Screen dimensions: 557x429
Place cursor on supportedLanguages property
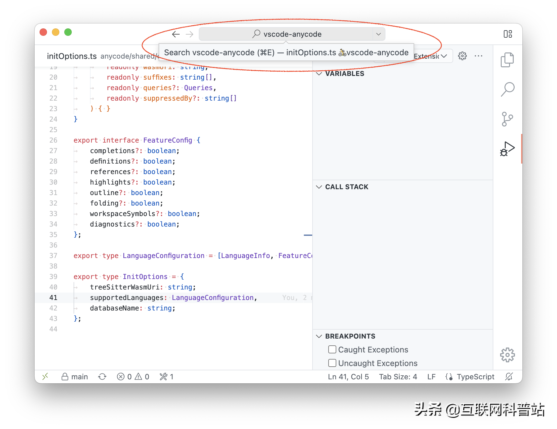pos(126,298)
